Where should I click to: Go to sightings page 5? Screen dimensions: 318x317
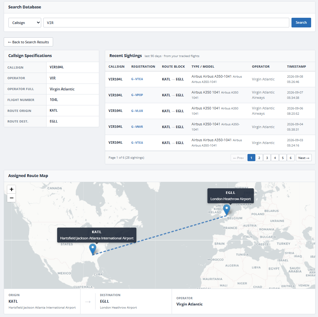coord(283,158)
